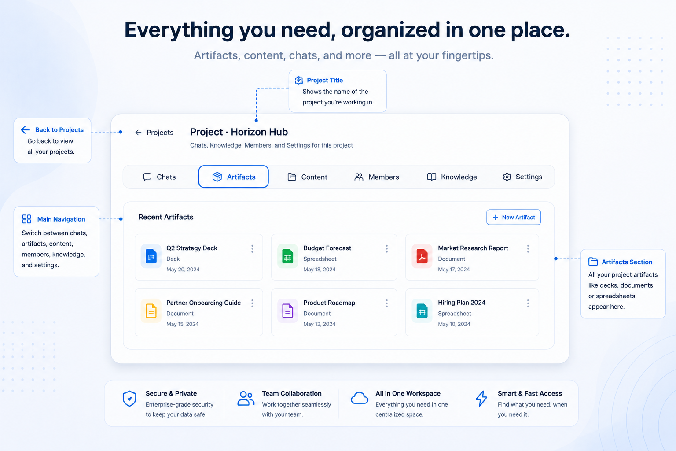Open the Market Research Report options menu
Image resolution: width=676 pixels, height=451 pixels.
528,249
